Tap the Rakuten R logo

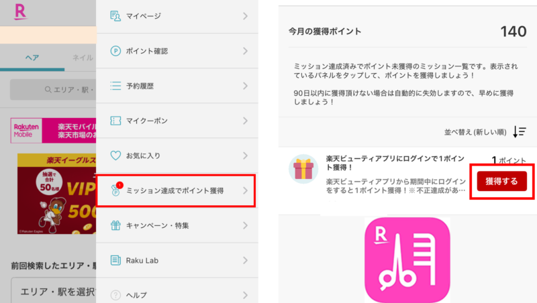[20, 11]
